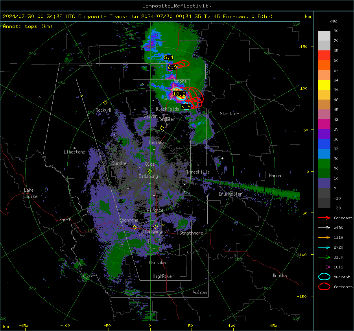The image size is (354, 331).
Task: Click the Innisfail town label
Action: pyautogui.click(x=159, y=142)
